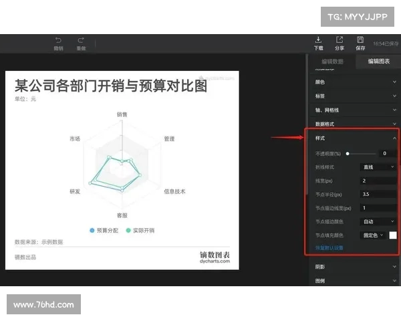Screen dimensions: 401x321
Task: Click the 不透明度 slider handle
Action: 348,153
